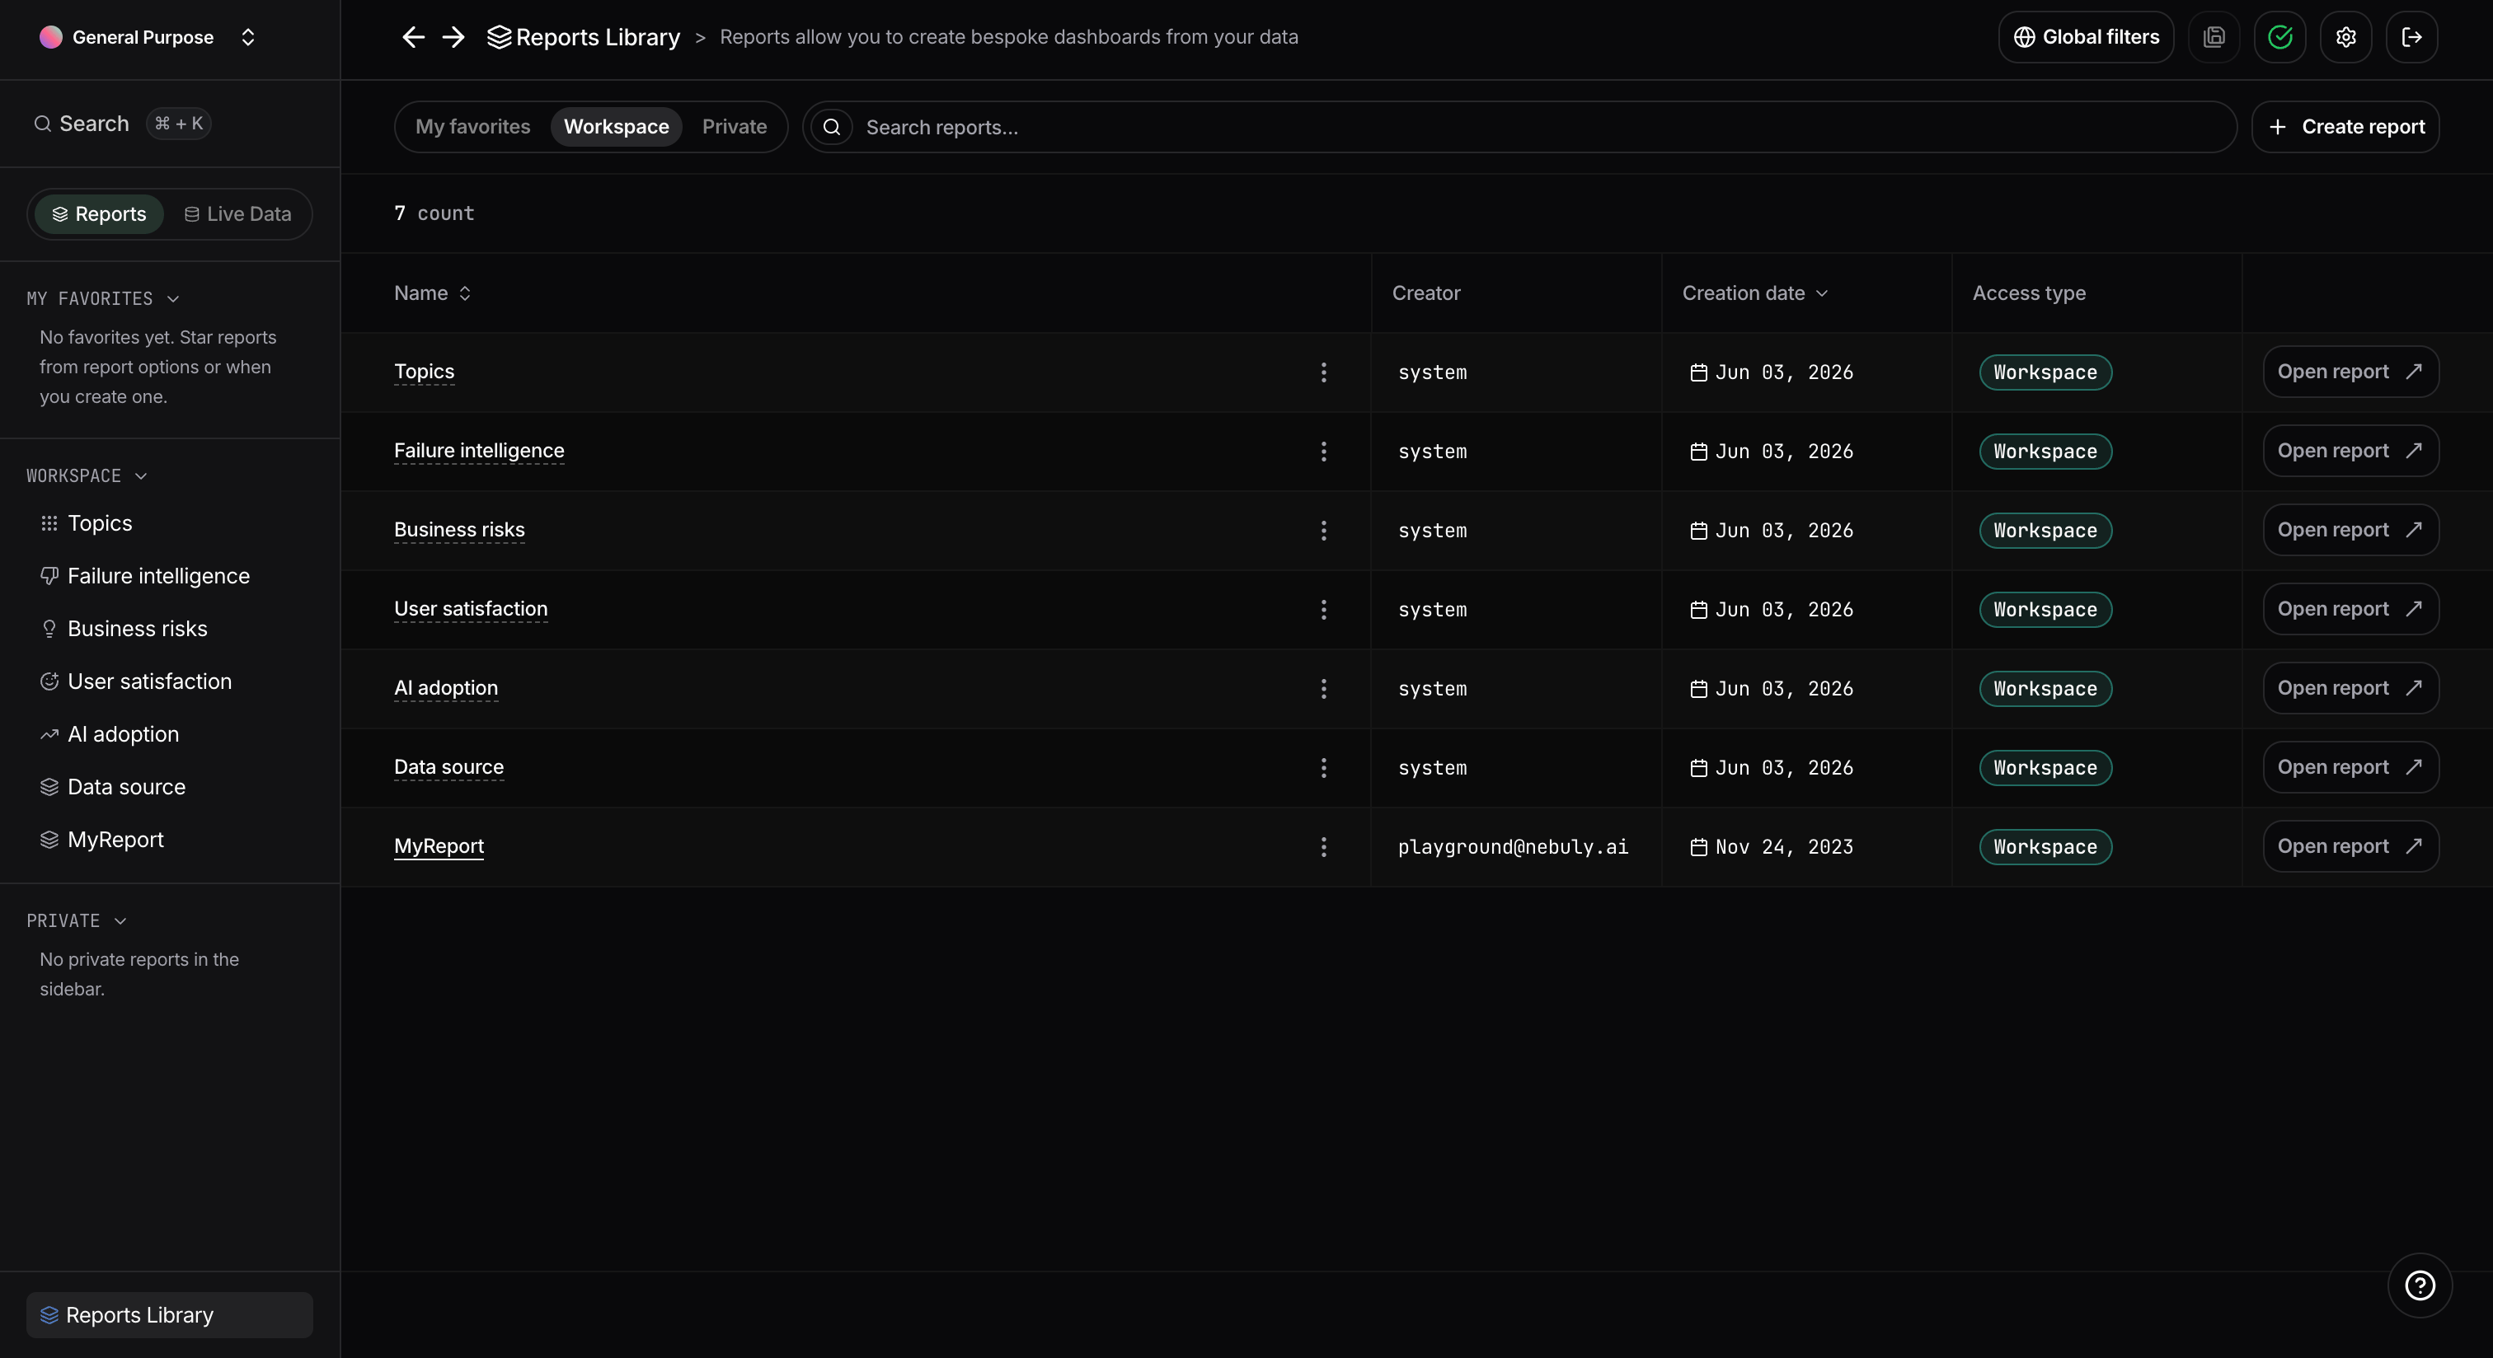The width and height of the screenshot is (2493, 1358).
Task: Open the sidebar Search box
Action: [123, 124]
